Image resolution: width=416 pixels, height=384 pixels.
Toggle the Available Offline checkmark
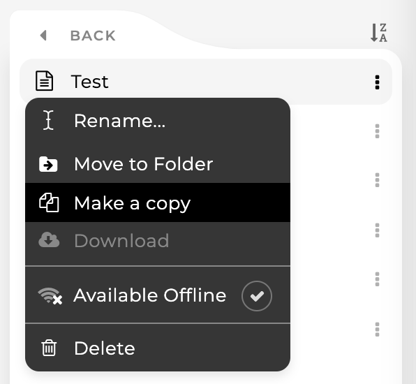click(257, 296)
